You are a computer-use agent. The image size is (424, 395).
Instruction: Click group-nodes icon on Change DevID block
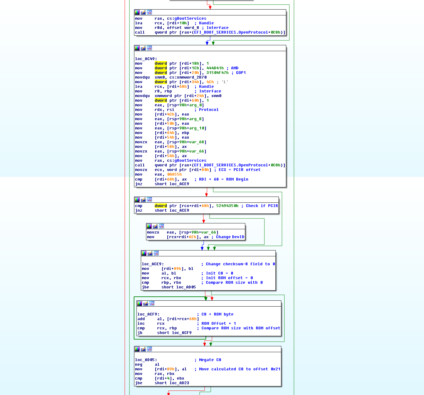(x=161, y=226)
